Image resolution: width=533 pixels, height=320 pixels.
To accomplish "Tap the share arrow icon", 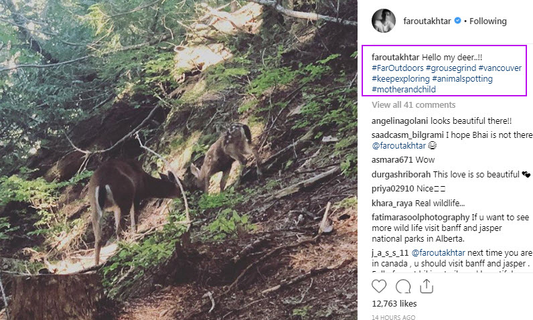I will [427, 287].
